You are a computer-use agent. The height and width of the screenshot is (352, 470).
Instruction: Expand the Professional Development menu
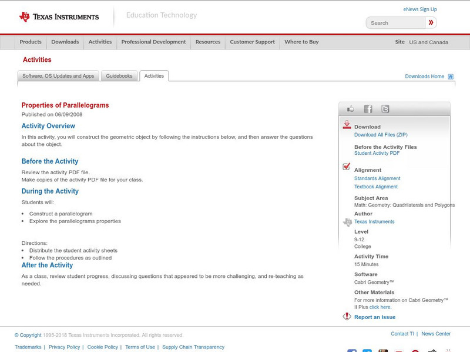point(153,42)
